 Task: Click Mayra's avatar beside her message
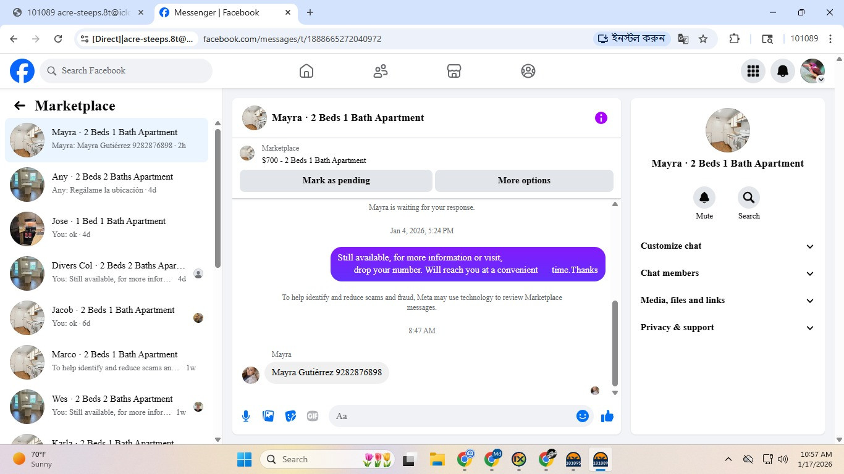[x=251, y=375]
